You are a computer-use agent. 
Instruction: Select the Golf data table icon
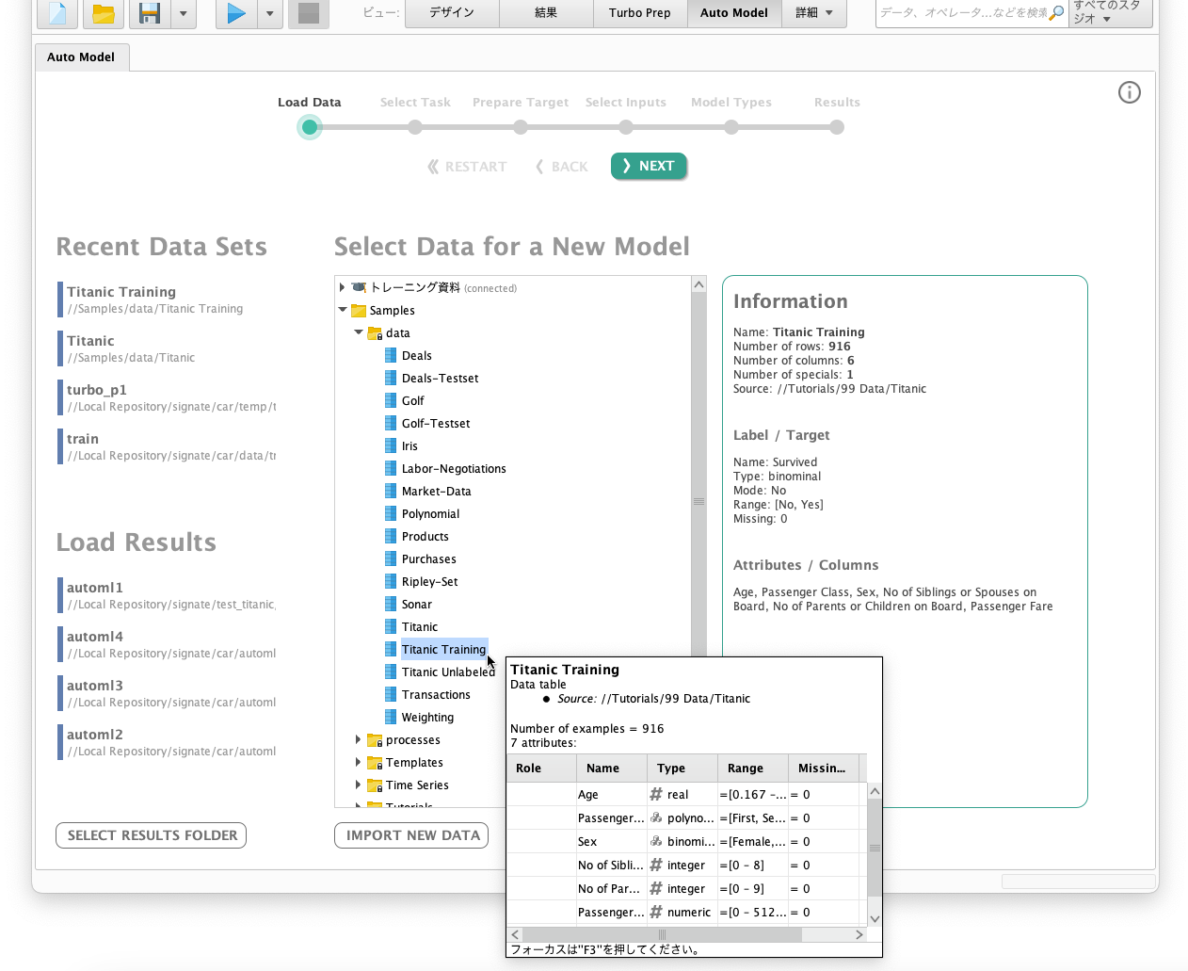pyautogui.click(x=390, y=400)
